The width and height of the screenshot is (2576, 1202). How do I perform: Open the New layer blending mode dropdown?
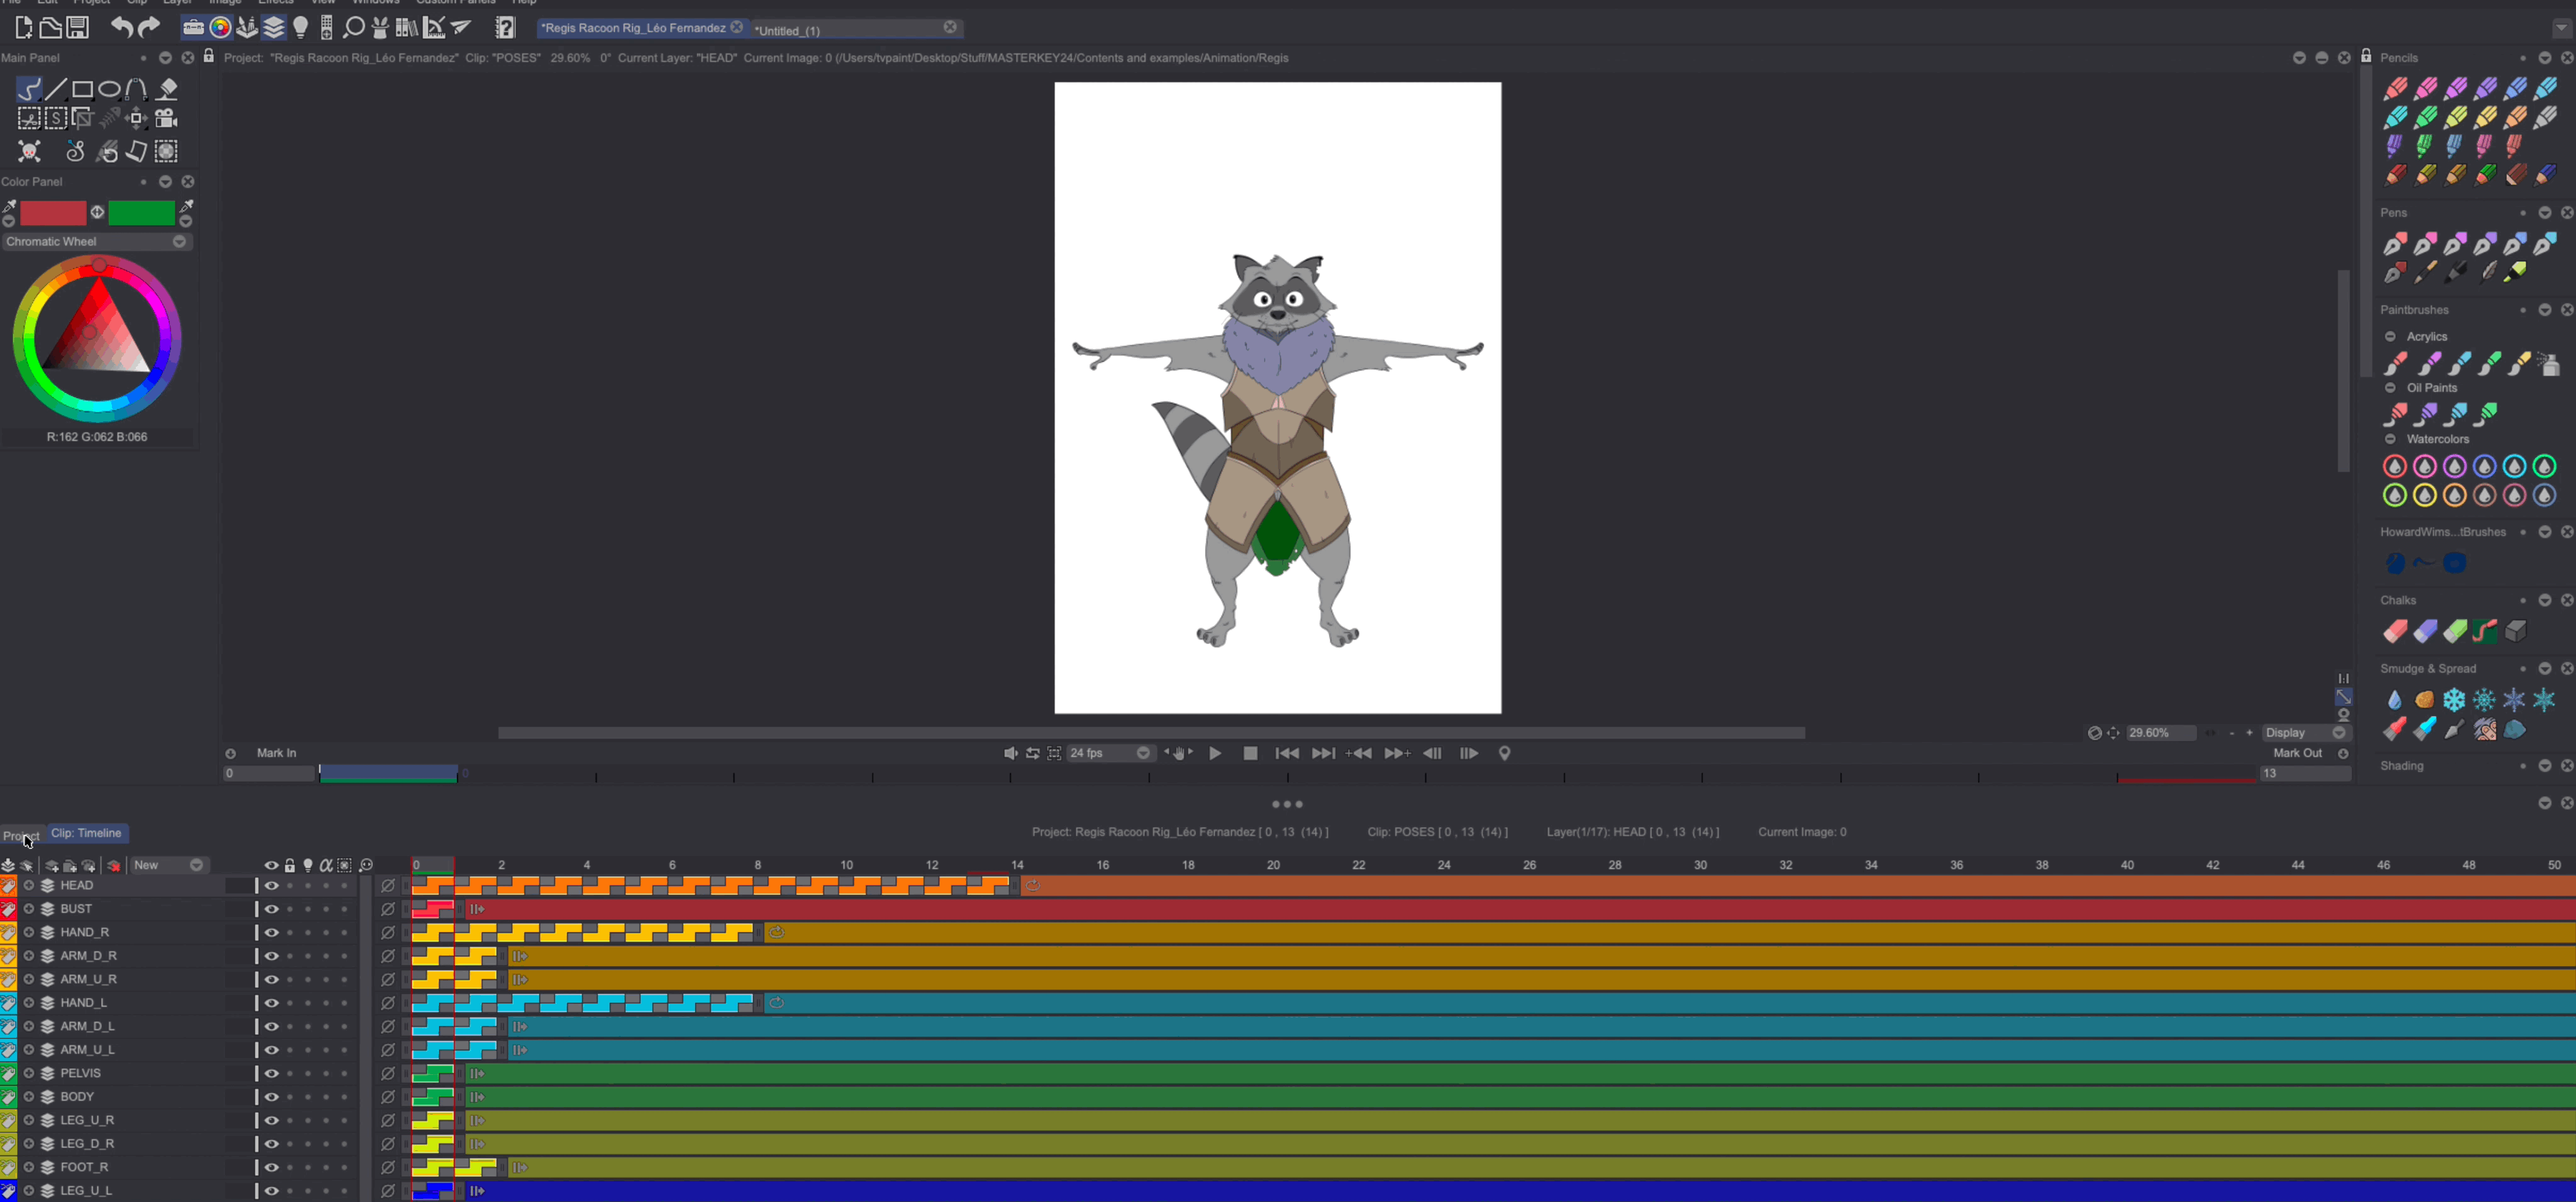coord(196,865)
